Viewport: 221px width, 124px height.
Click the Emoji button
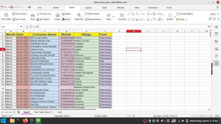pos(180,19)
